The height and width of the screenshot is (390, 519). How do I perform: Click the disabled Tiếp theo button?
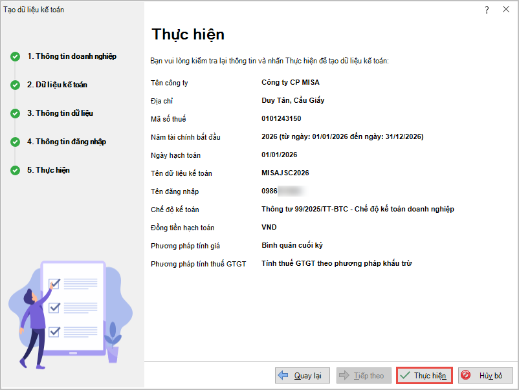pos(362,376)
